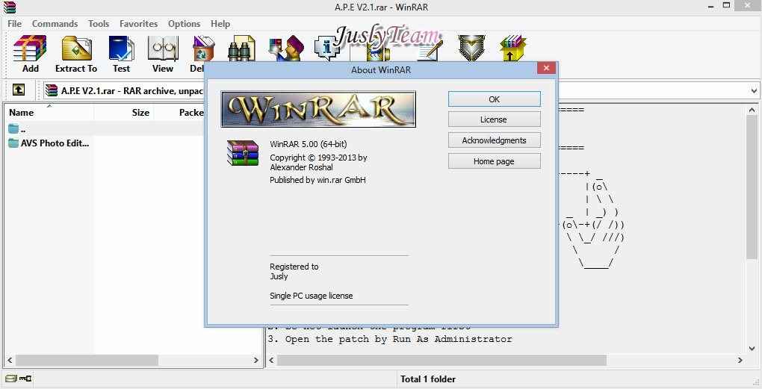The width and height of the screenshot is (762, 389).
Task: Click comment pane vertical scrollbar thumb
Action: click(x=752, y=187)
